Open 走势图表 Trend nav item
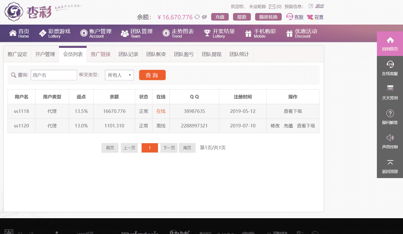 [178, 33]
